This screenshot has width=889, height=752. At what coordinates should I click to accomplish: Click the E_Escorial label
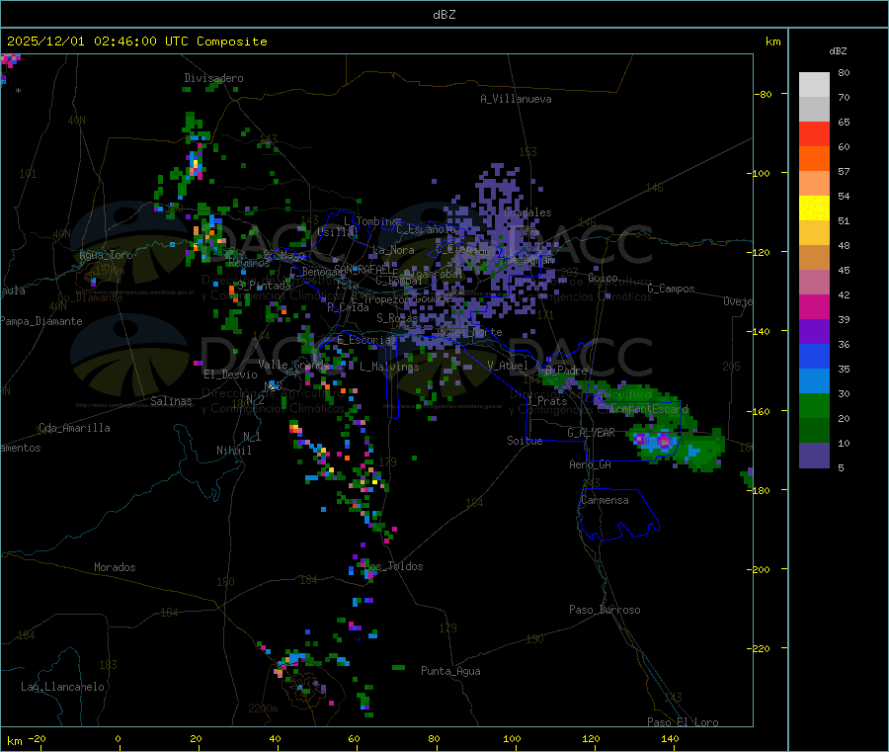[366, 340]
